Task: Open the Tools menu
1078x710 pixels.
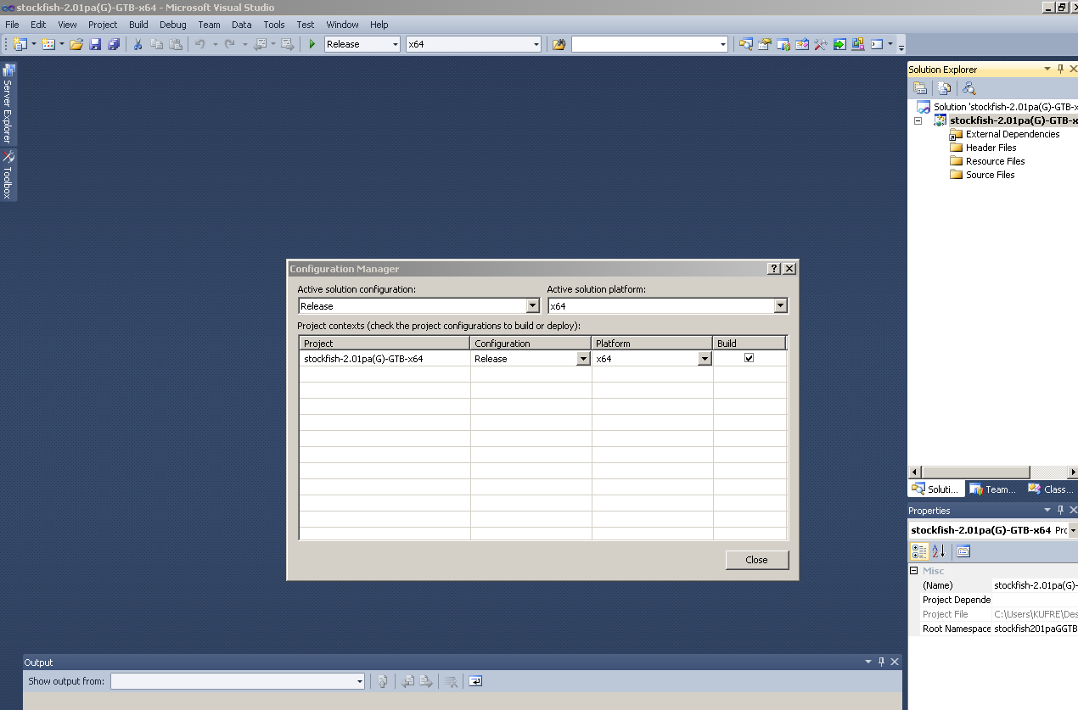Action: 274,25
